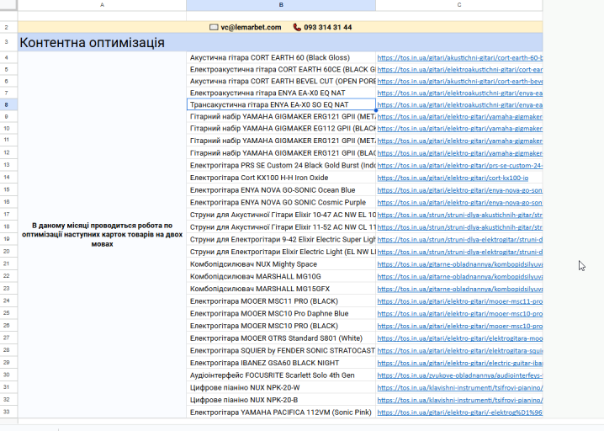
Task: Select cell Електрогітара MOOER MSC11 PRO (BLACK)
Action: coord(281,301)
